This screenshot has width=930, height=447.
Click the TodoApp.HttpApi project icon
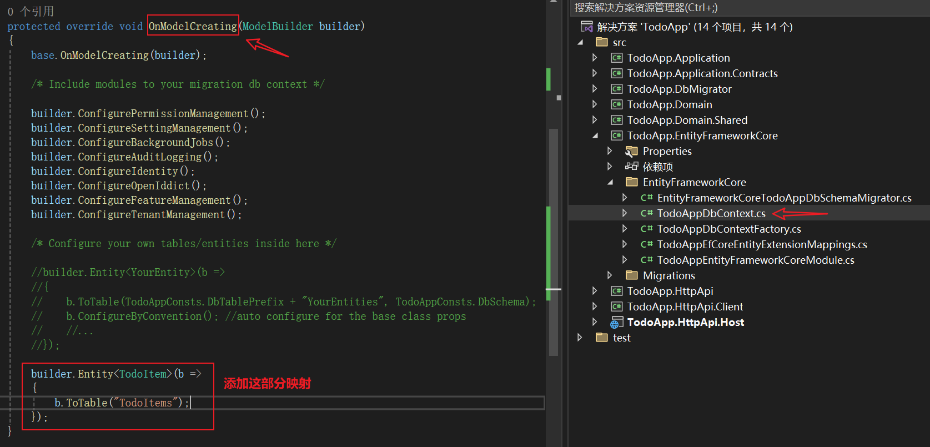click(x=616, y=291)
